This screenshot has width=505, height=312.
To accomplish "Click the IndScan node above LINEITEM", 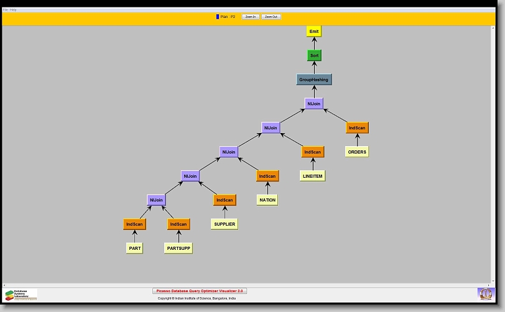I will (313, 152).
